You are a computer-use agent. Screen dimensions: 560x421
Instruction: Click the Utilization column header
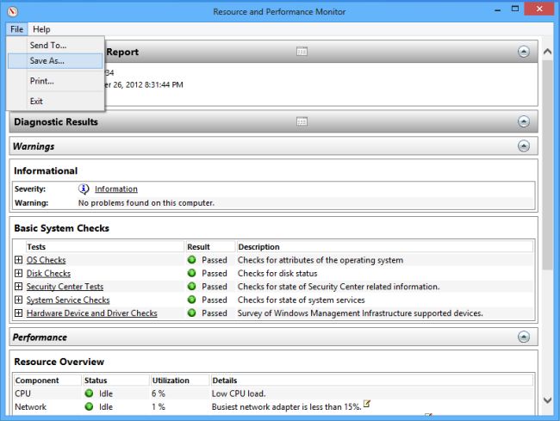[179, 381]
